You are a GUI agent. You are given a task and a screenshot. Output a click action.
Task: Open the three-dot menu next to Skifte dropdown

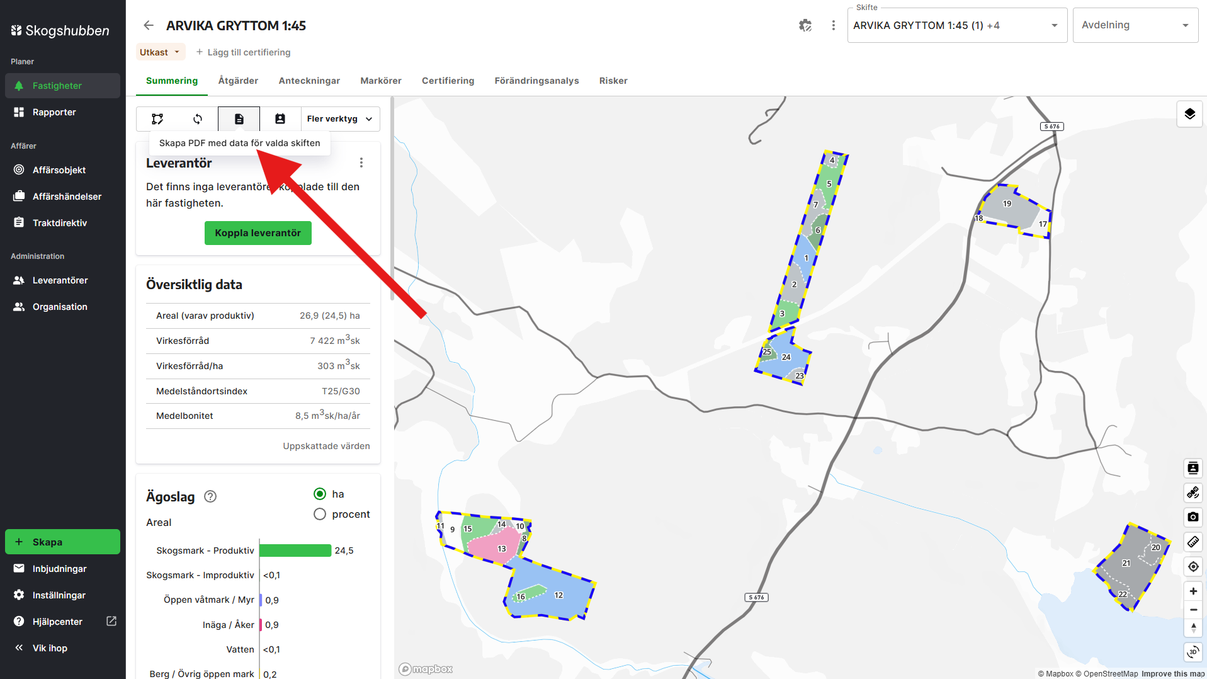point(834,25)
